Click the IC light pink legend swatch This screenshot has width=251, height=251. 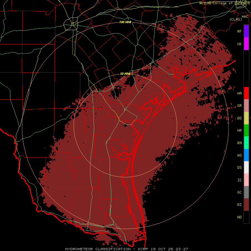pos(246,180)
